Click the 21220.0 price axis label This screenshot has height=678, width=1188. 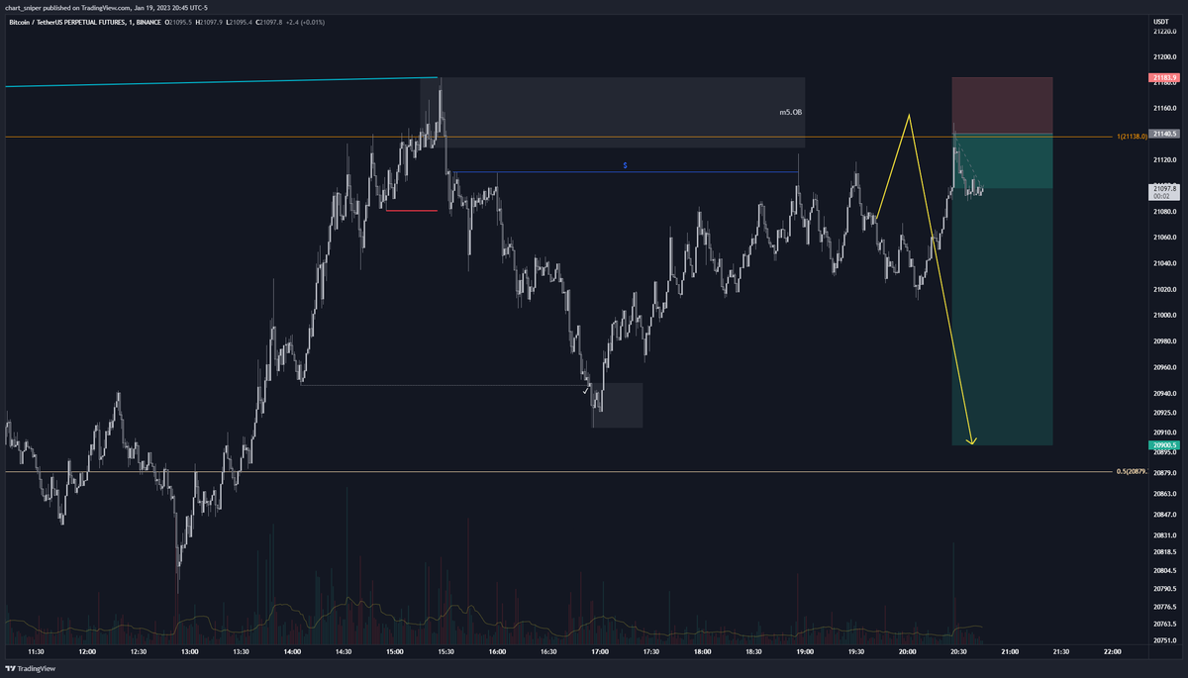(x=1164, y=31)
